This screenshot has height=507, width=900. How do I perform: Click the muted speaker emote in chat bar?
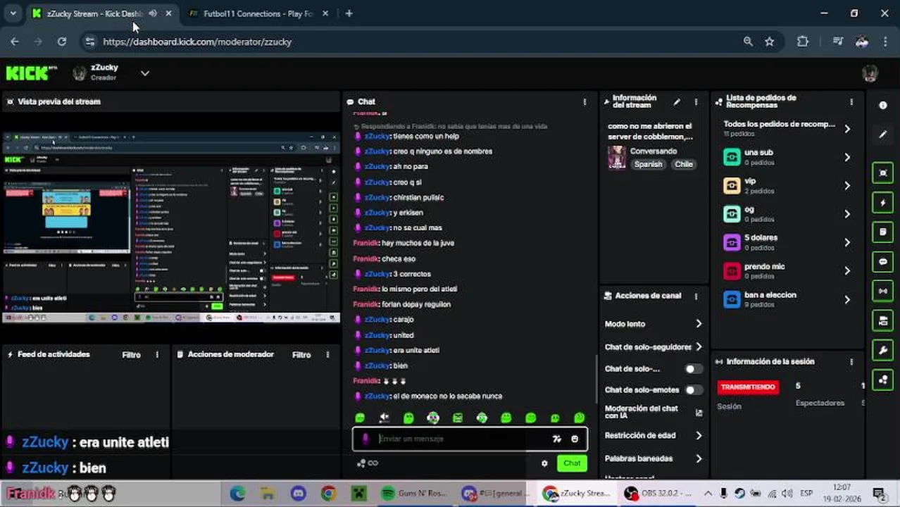click(385, 418)
